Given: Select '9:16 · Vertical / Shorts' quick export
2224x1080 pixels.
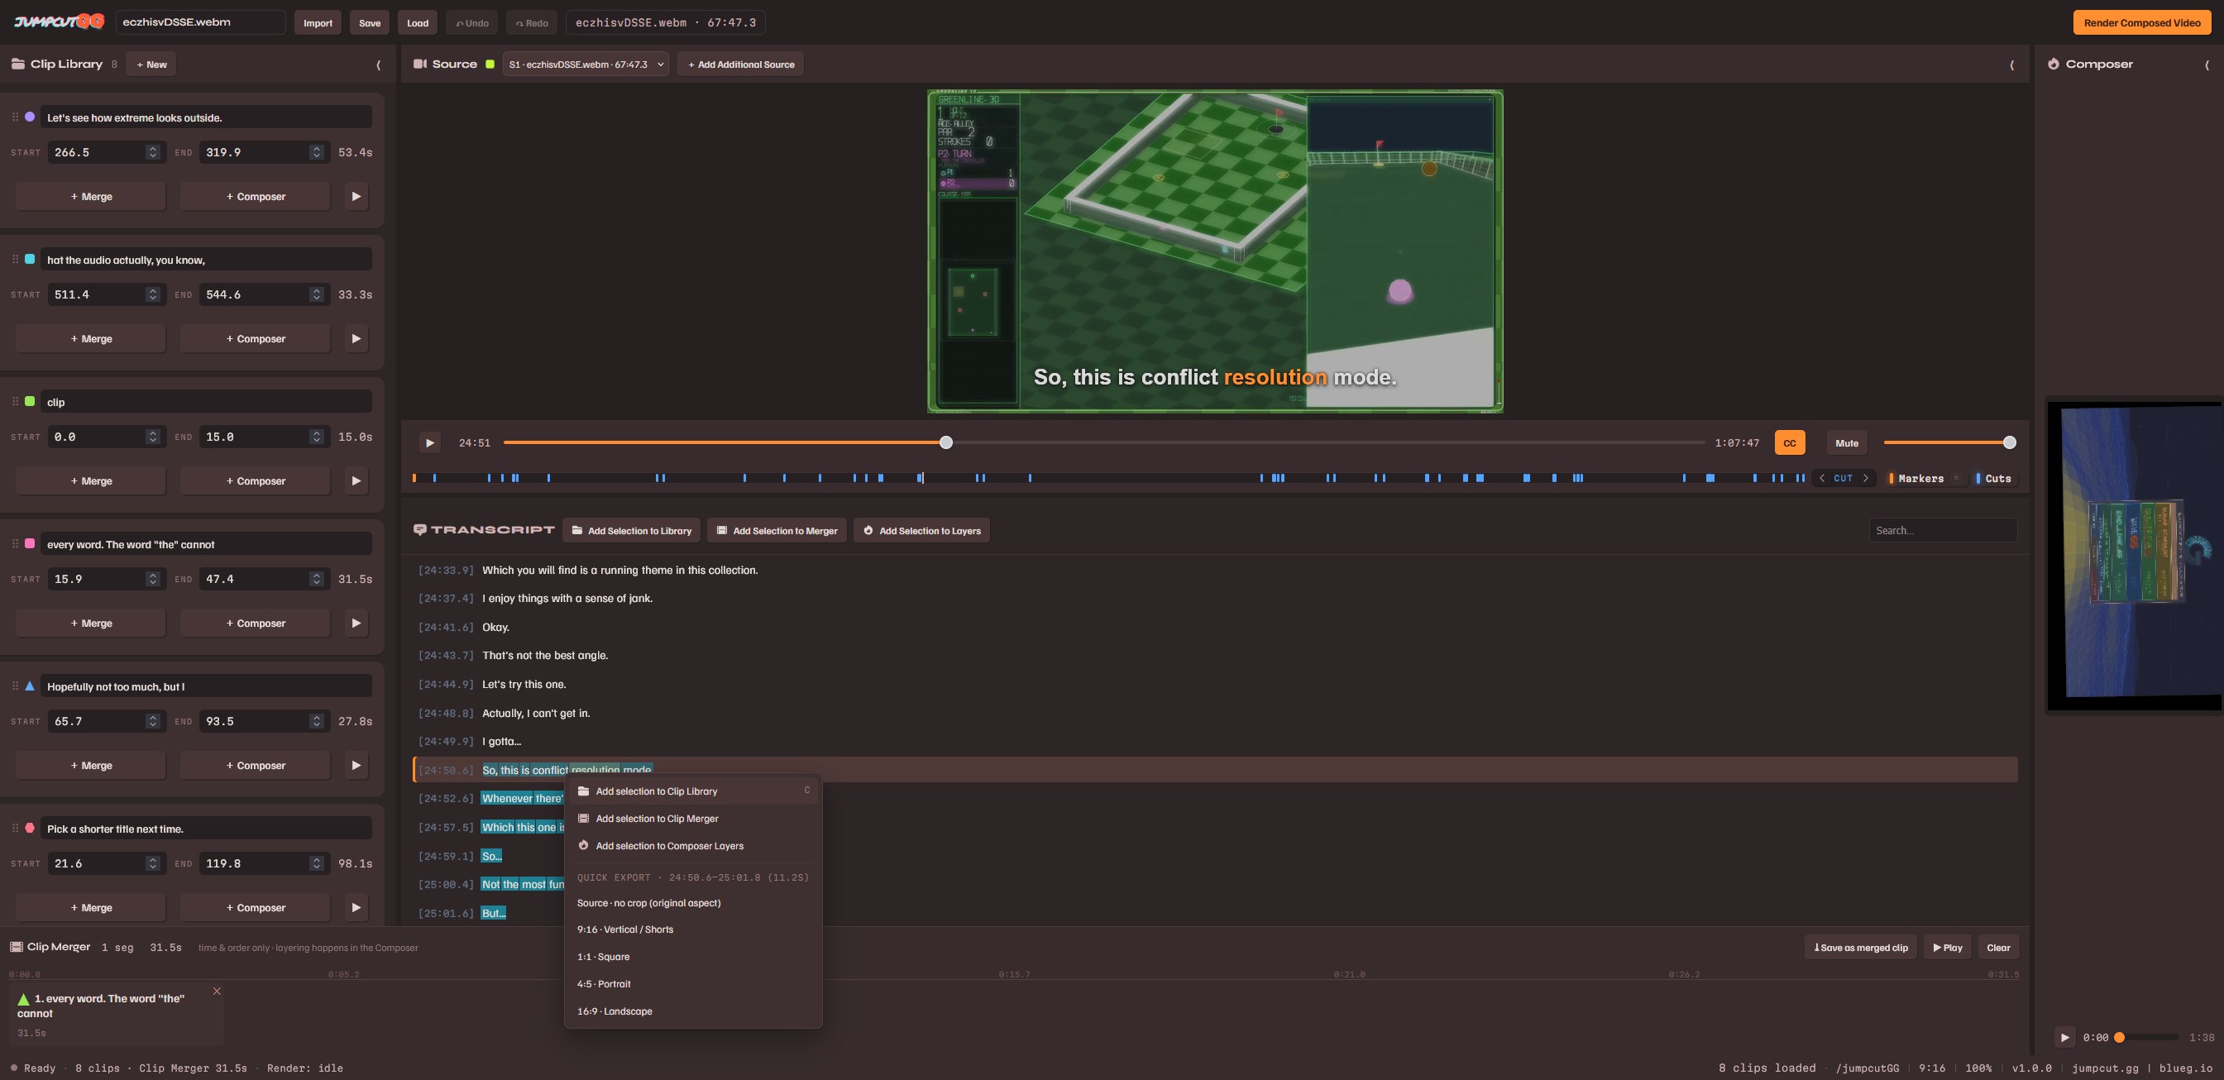Looking at the screenshot, I should pyautogui.click(x=693, y=929).
